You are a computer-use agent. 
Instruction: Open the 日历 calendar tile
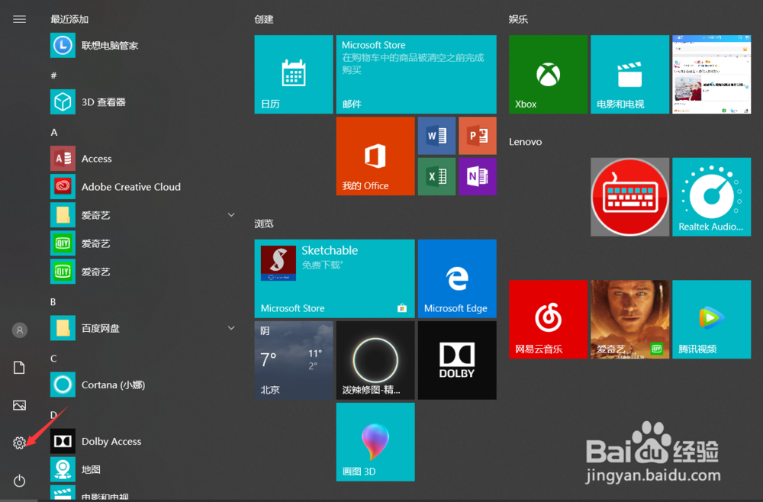tap(294, 75)
